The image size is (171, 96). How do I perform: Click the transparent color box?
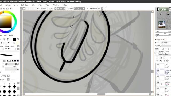(x=14, y=43)
